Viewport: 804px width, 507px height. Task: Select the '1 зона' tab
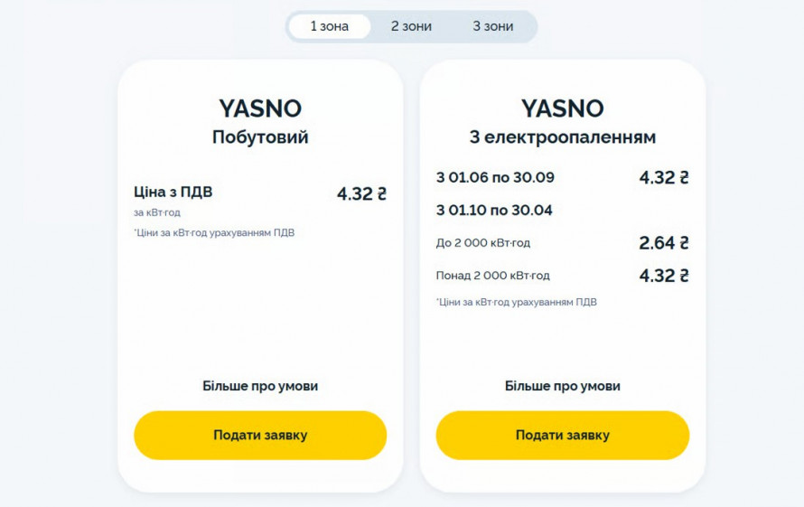coord(329,26)
